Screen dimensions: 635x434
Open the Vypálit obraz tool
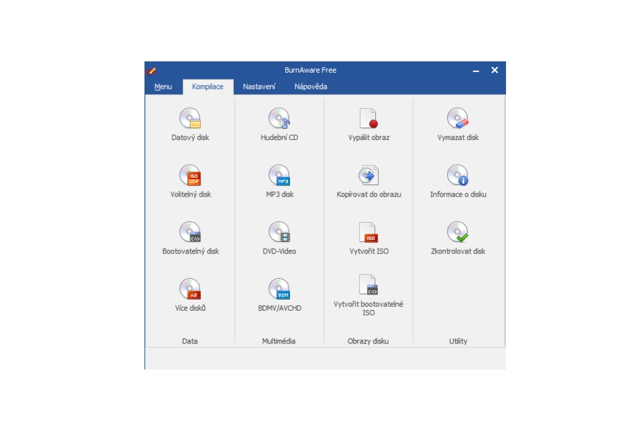(368, 125)
